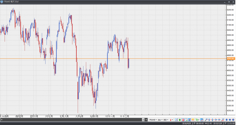The width and height of the screenshot is (236, 125).
Task: Click the 2016/4/20 timestamp in status bar
Action: point(193,123)
